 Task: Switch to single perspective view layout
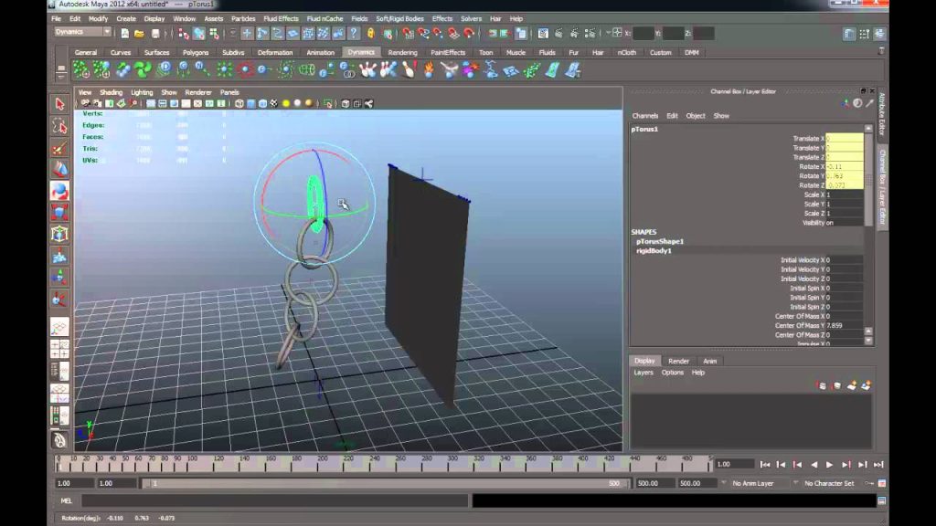click(59, 327)
